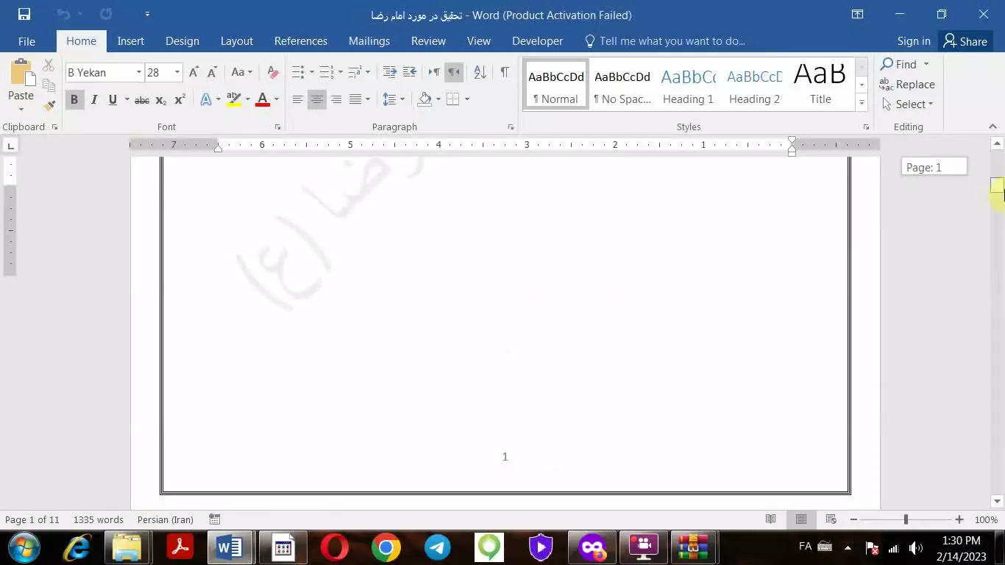The image size is (1005, 565).
Task: Click the Replace button in Editing group
Action: click(x=908, y=85)
